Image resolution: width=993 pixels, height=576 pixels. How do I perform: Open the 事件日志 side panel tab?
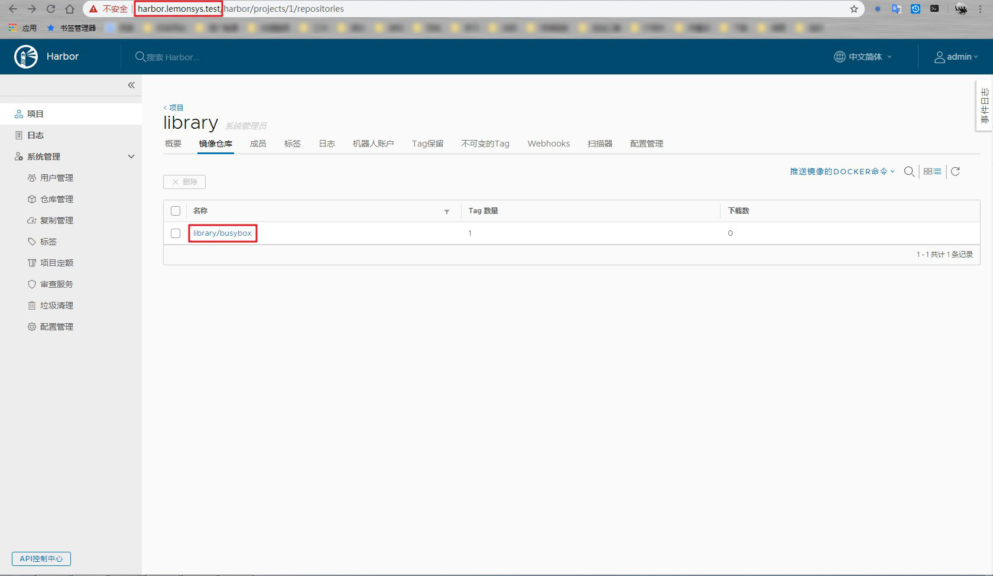point(985,106)
